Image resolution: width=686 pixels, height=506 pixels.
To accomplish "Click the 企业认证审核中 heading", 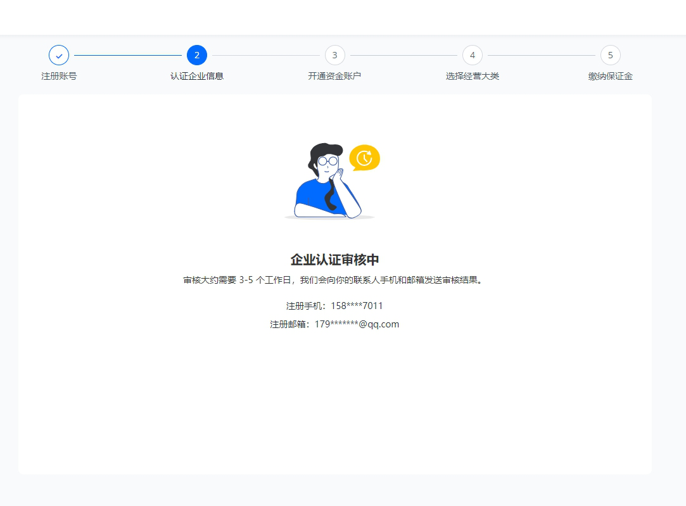I will click(x=334, y=260).
